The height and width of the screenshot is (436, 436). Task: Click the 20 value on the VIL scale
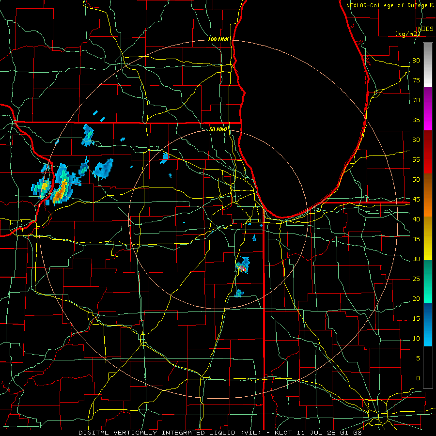416,299
